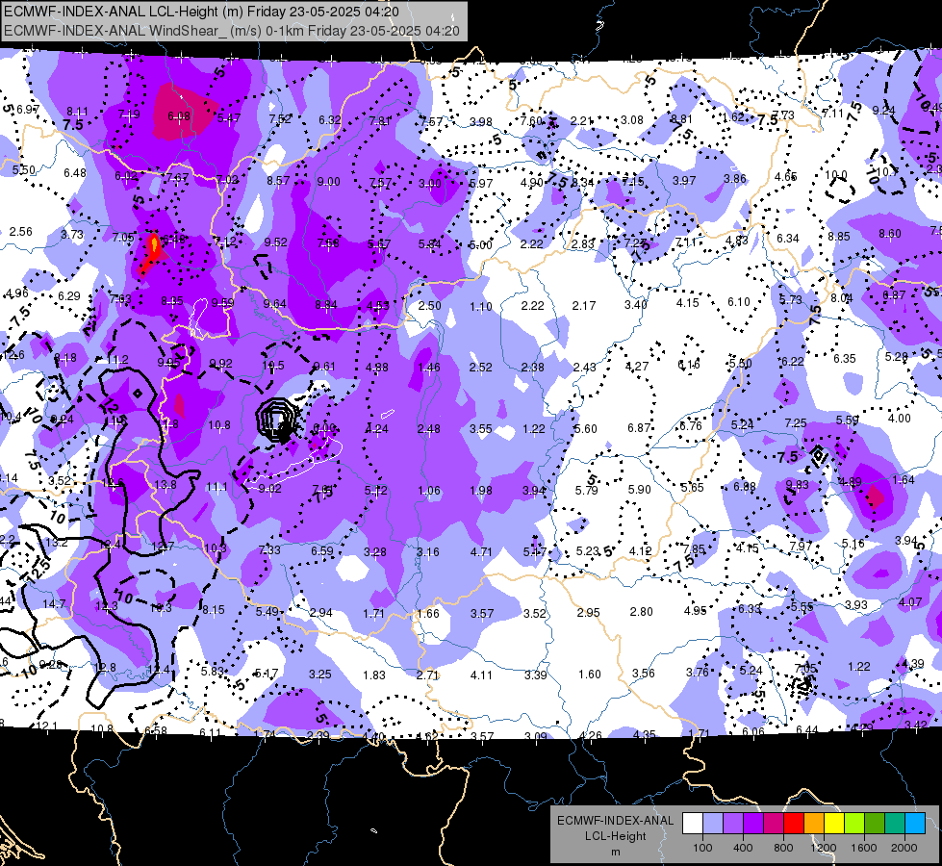This screenshot has height=866, width=942.
Task: Click the grid value 1.60
Action: 589,675
